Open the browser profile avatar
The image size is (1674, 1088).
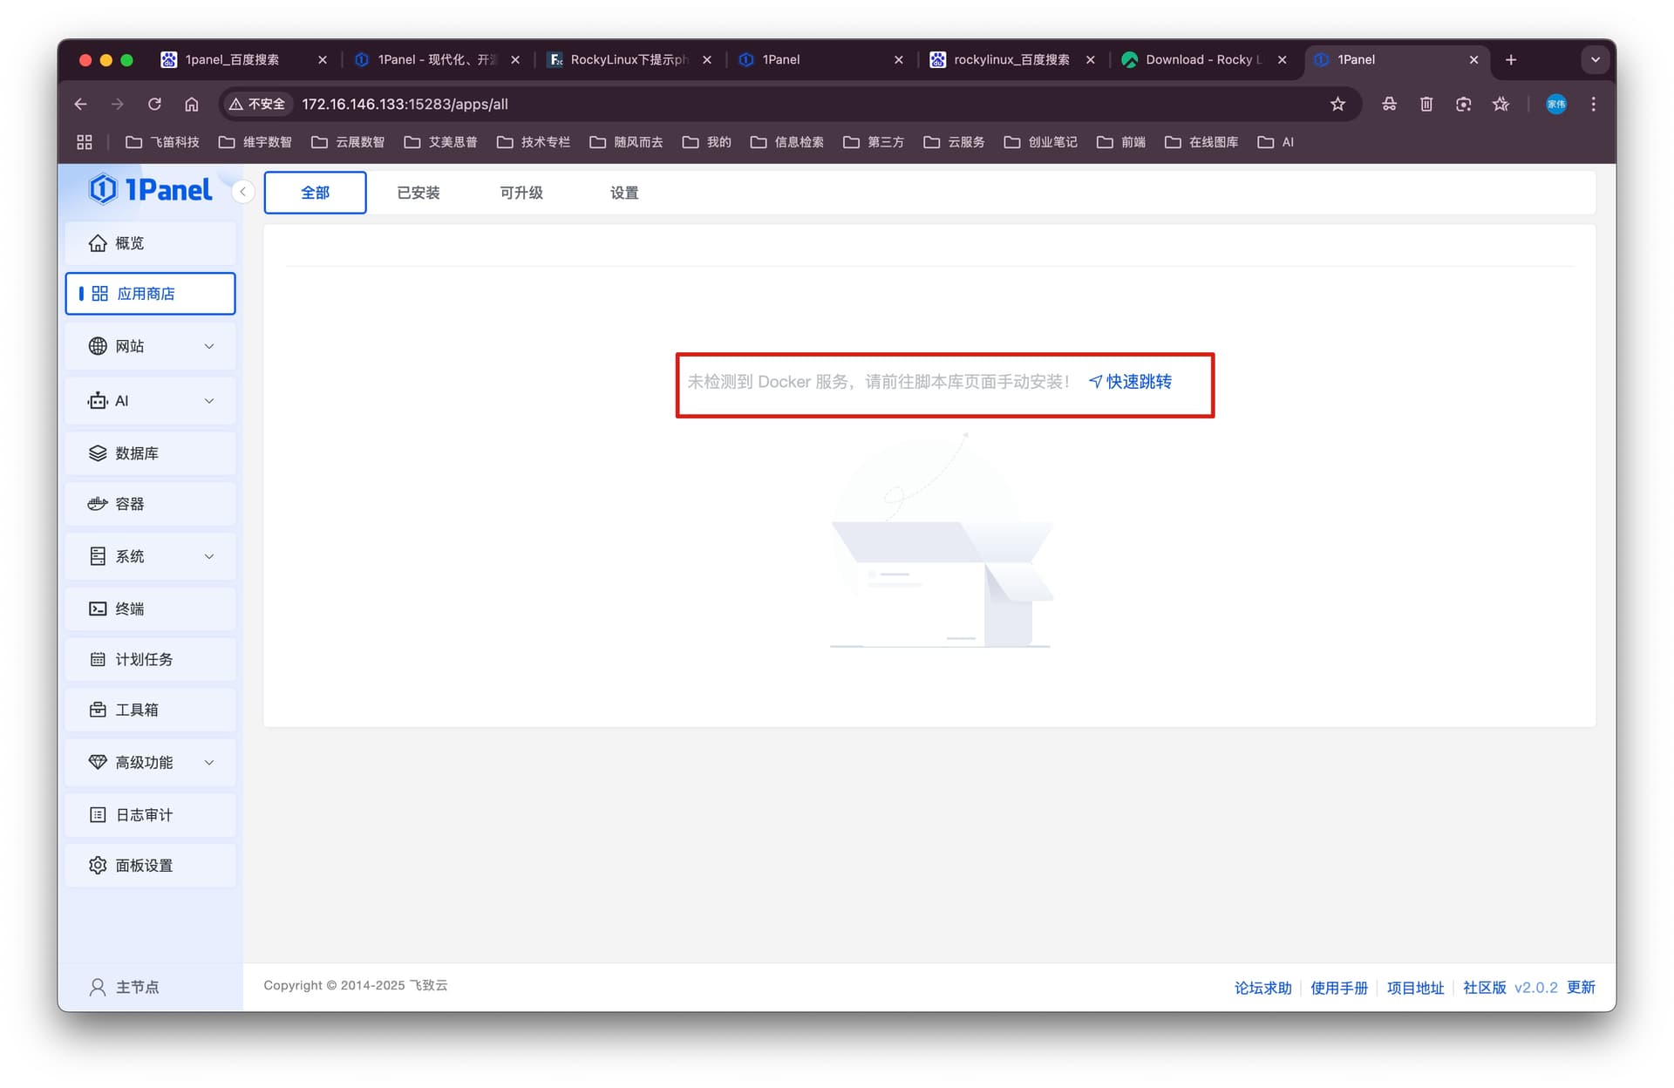[1556, 104]
